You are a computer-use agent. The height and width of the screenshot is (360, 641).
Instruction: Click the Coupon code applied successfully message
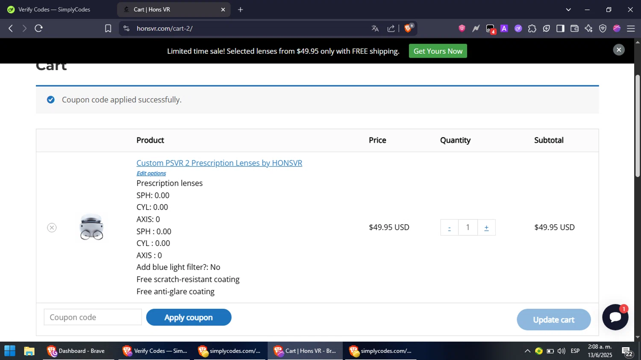(x=122, y=100)
